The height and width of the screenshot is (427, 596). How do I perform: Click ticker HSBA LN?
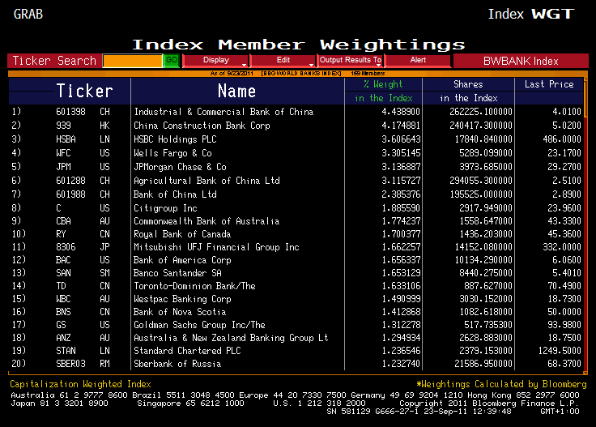[83, 139]
